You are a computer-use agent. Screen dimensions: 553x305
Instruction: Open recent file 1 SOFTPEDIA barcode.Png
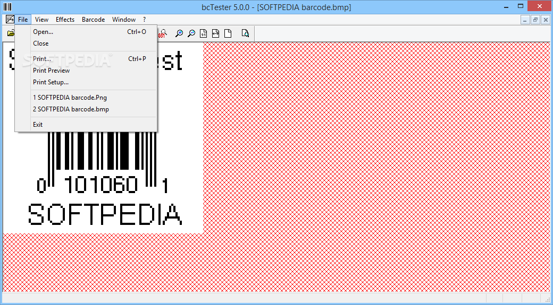click(86, 98)
